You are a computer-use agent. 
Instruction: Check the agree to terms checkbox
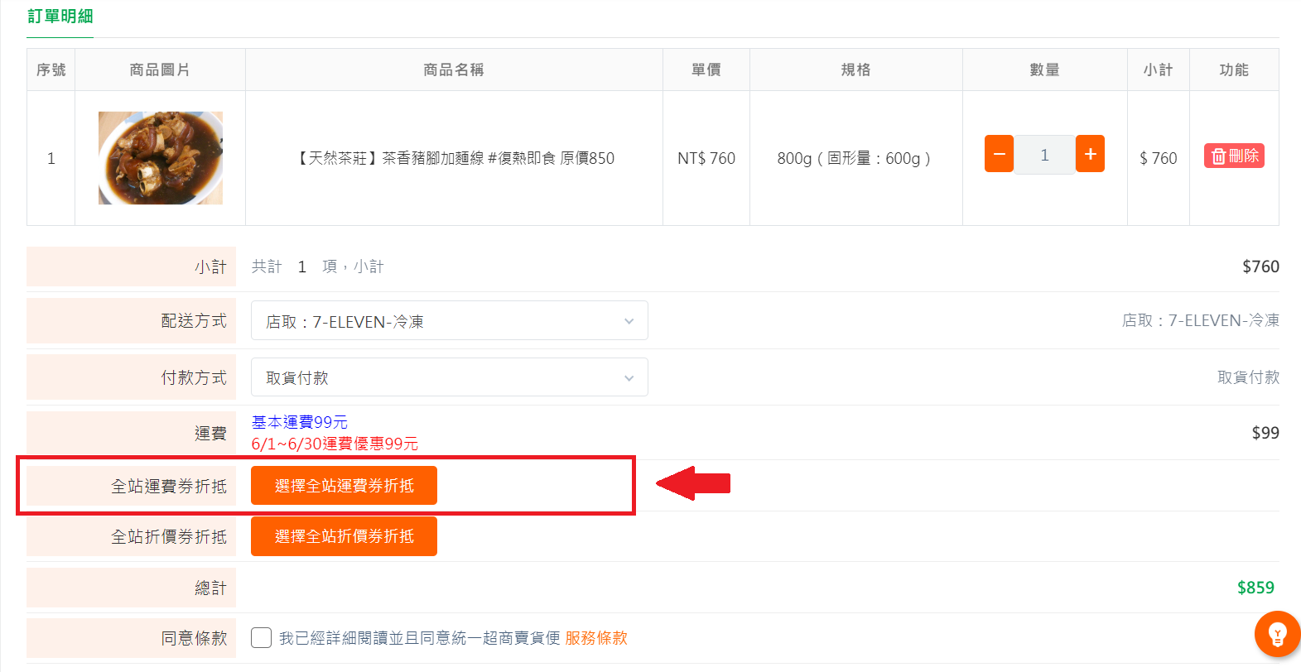point(261,637)
